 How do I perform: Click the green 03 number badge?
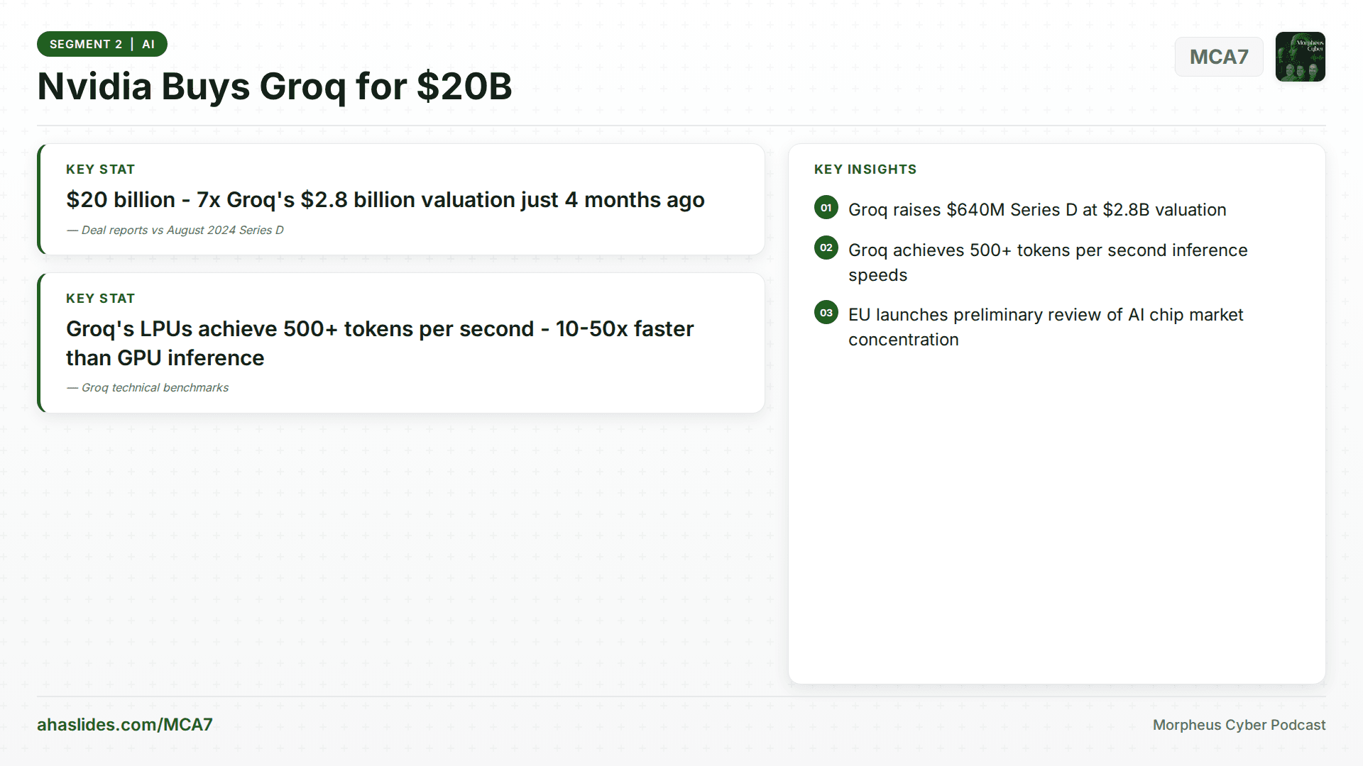(x=826, y=313)
